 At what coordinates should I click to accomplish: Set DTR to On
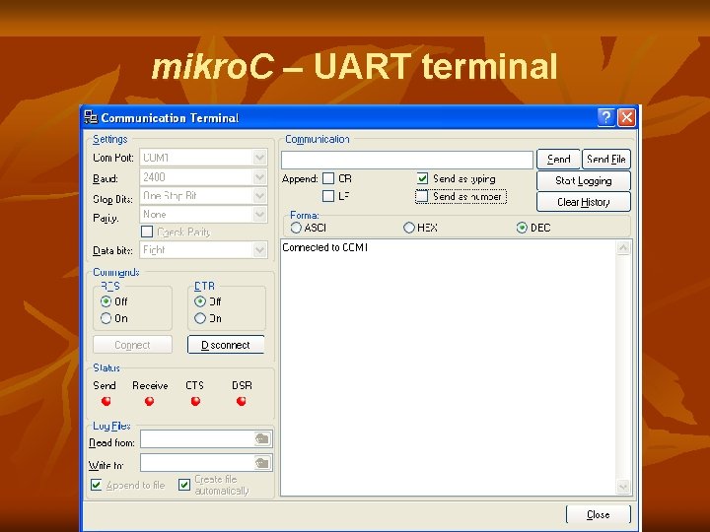[x=200, y=318]
